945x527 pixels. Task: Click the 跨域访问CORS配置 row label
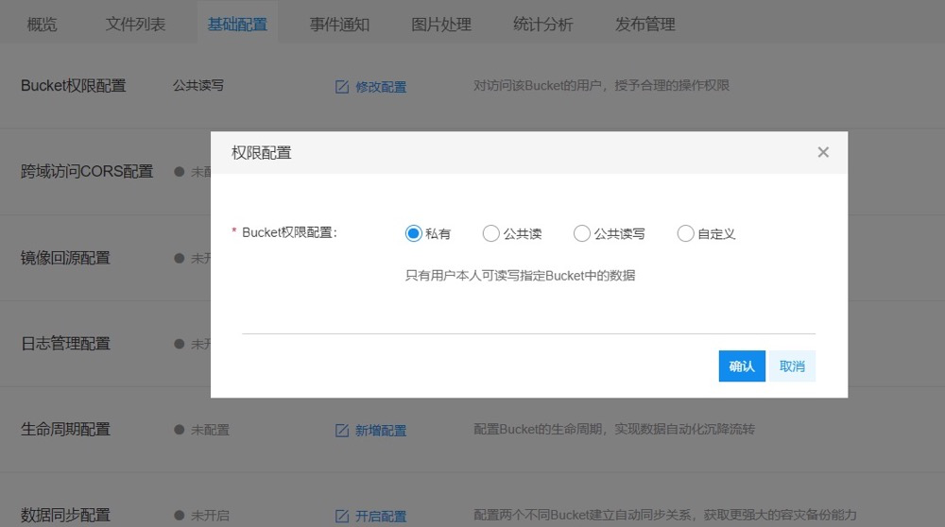[x=87, y=171]
